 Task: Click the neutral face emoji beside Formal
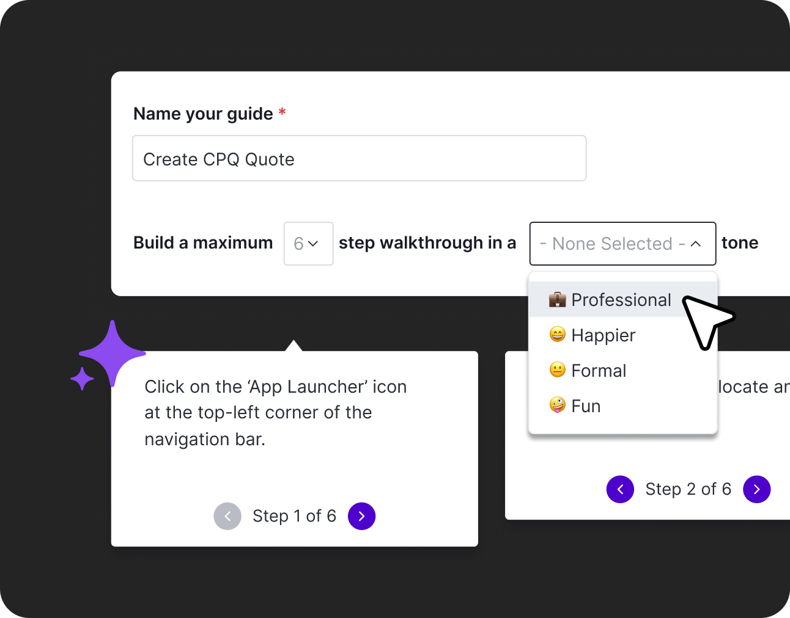[557, 370]
